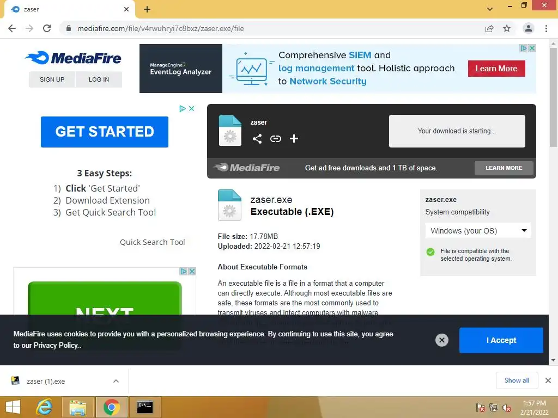Click the browser back arrow
The image size is (558, 418).
click(x=12, y=28)
